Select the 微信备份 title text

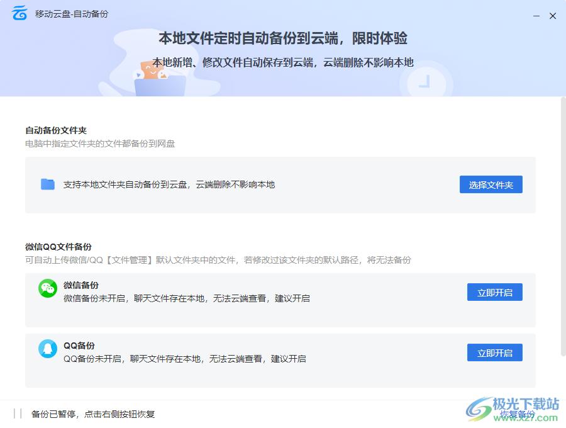81,285
